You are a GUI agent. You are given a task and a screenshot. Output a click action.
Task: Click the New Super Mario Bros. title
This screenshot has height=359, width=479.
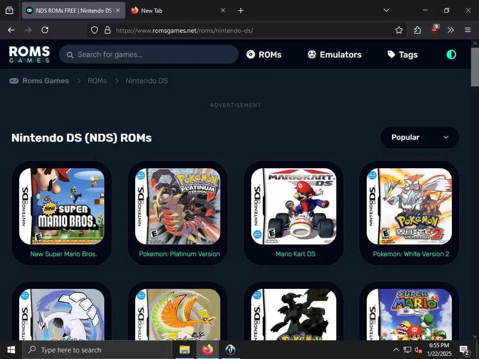pos(64,254)
